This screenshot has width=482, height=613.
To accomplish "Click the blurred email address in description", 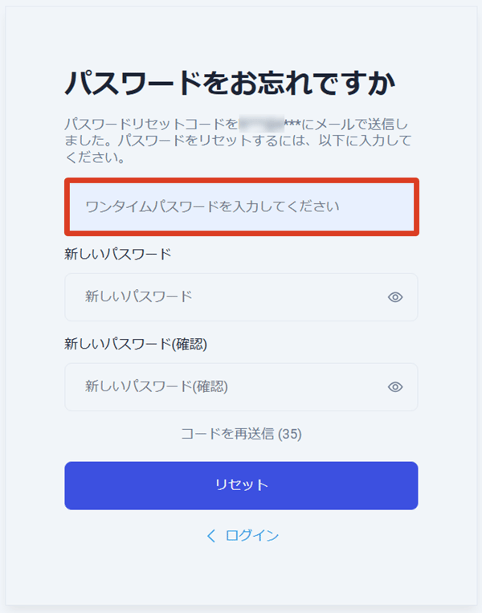I will pyautogui.click(x=261, y=125).
